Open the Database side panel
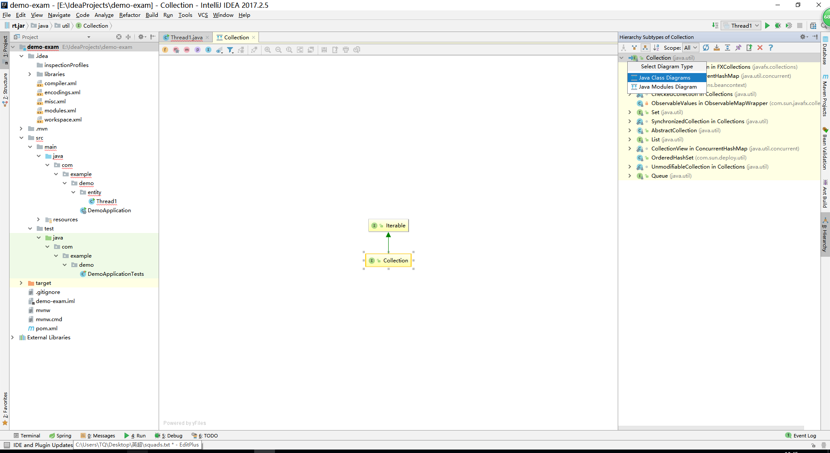 point(825,51)
